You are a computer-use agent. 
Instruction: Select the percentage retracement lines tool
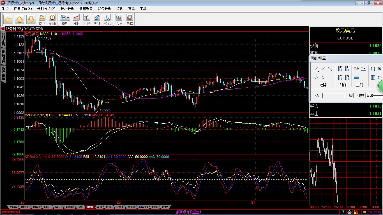[x=356, y=68]
